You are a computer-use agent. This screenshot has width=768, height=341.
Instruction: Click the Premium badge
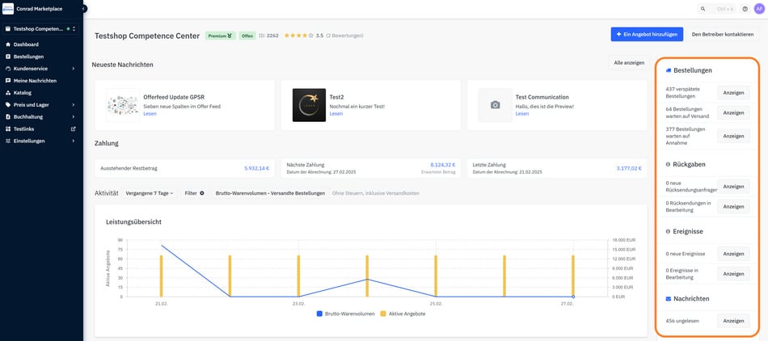(221, 36)
